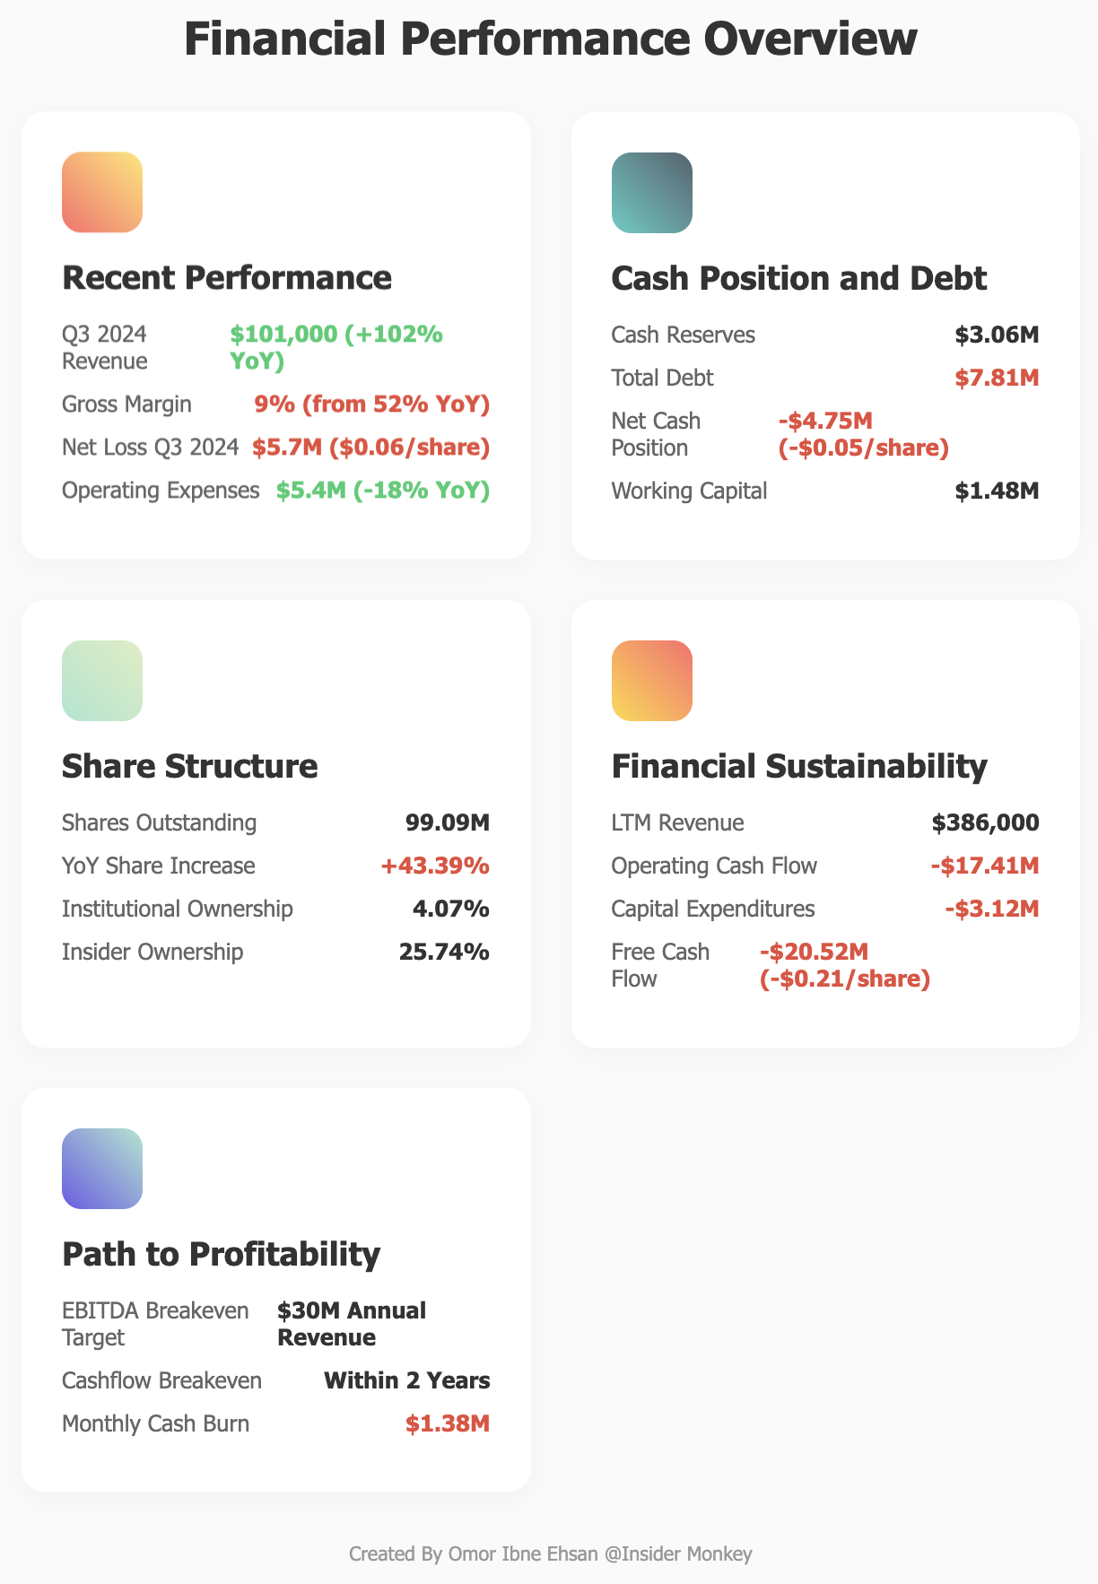Click the Share Structure heading
The image size is (1098, 1584).
point(189,766)
